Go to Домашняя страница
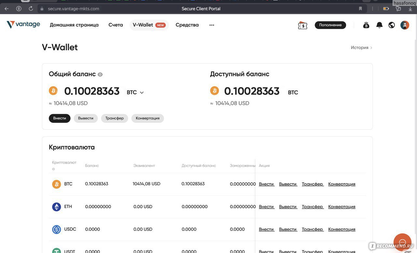The image size is (417, 253). pyautogui.click(x=74, y=25)
